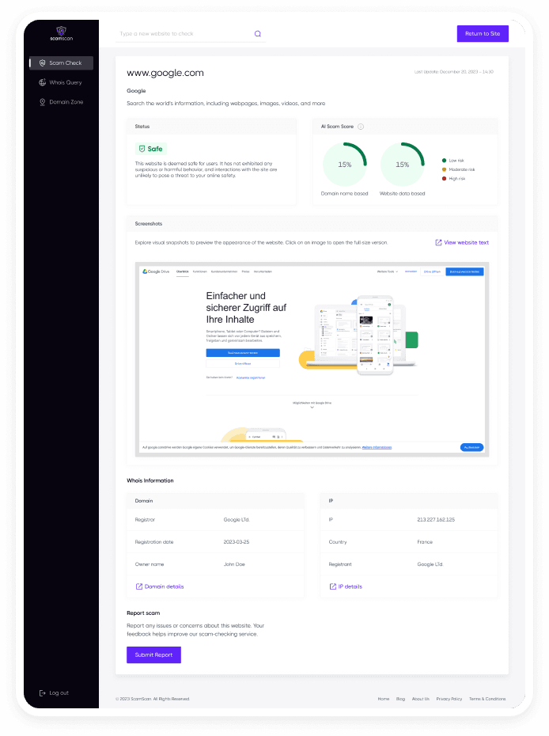549x736 pixels.
Task: Click the View website text external-link icon
Action: (x=438, y=243)
